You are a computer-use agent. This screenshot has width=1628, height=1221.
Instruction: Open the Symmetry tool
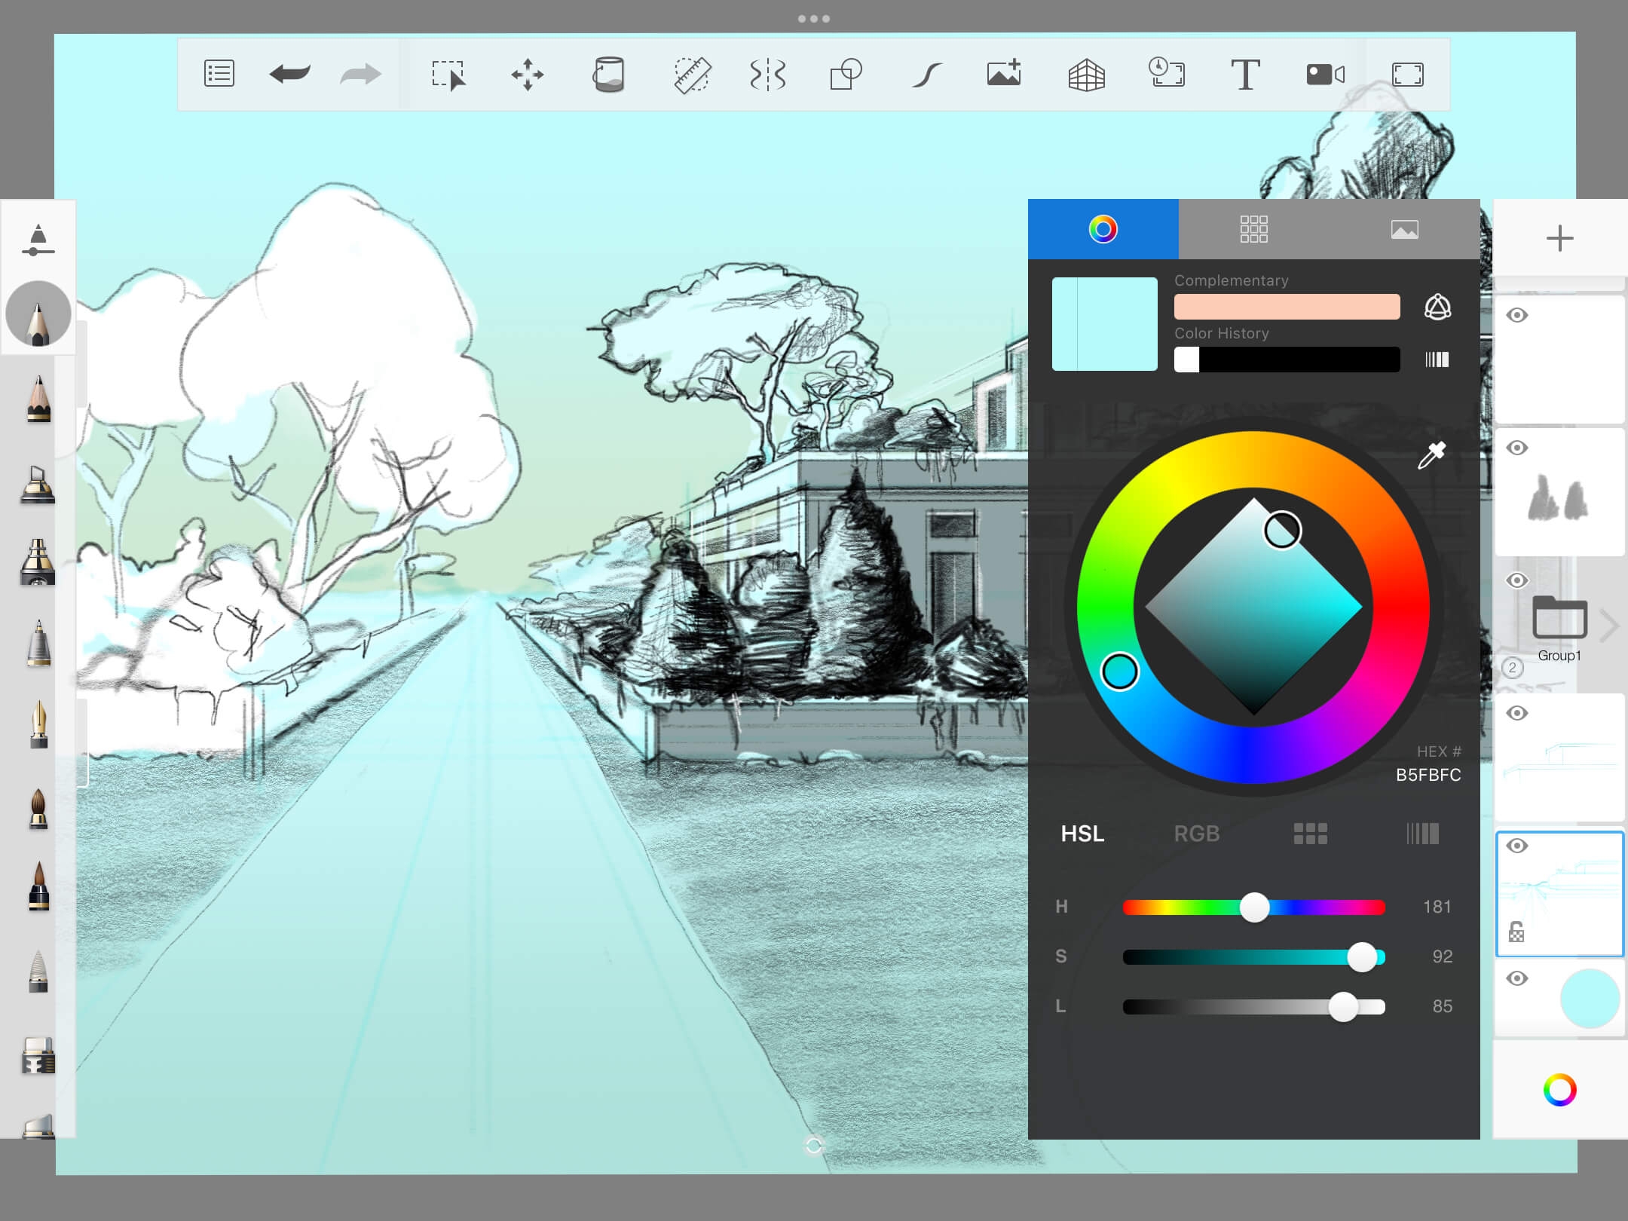coord(767,74)
